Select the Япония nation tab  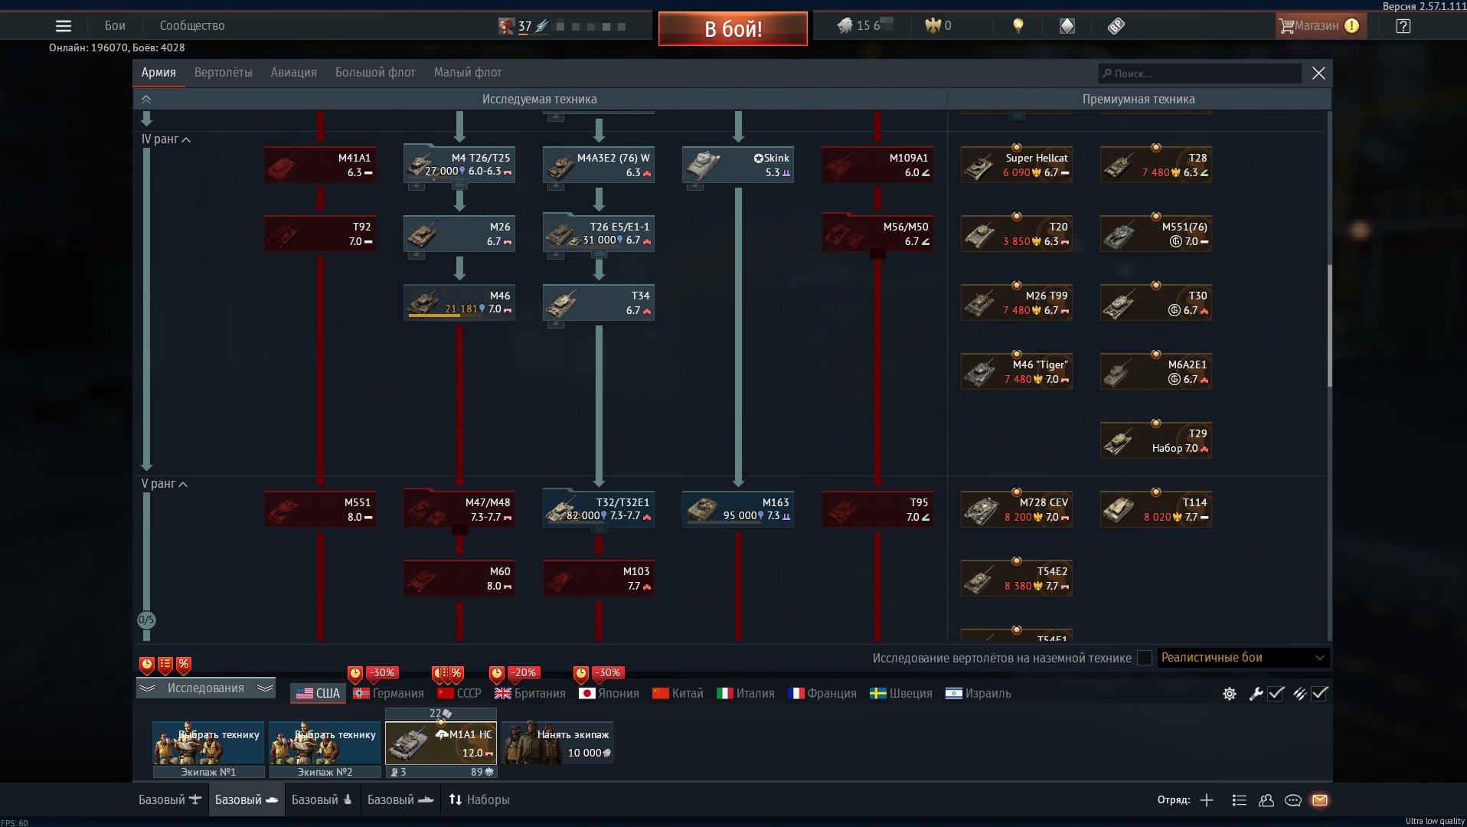point(609,694)
